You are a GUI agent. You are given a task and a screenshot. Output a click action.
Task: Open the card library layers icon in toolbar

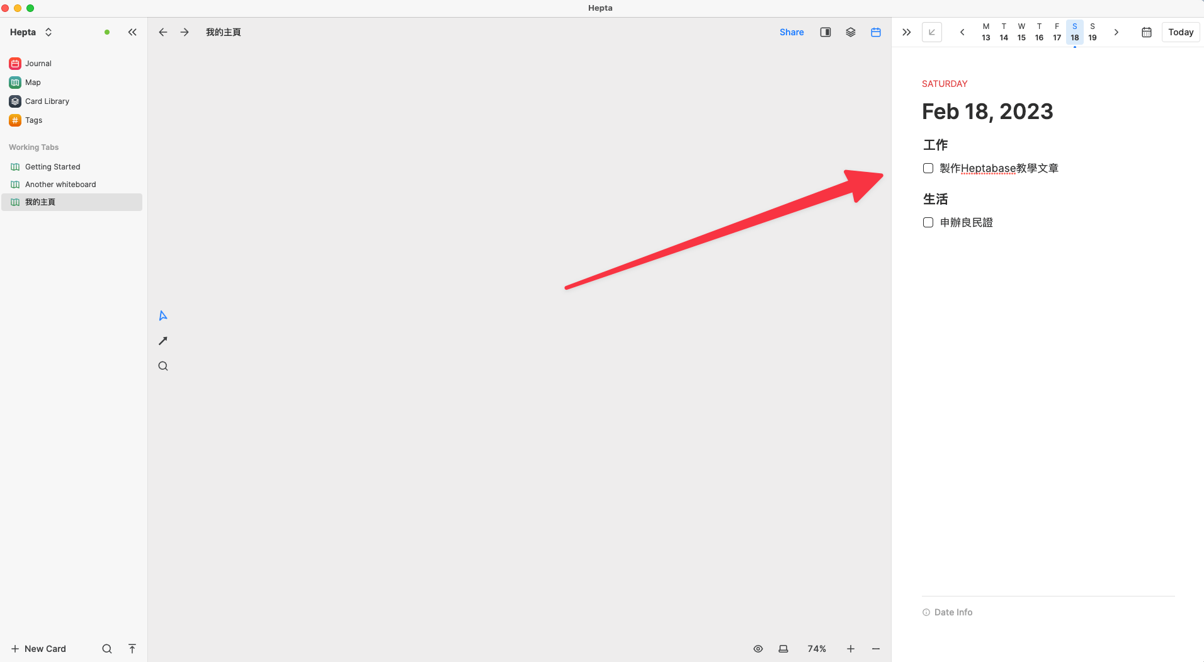tap(851, 32)
